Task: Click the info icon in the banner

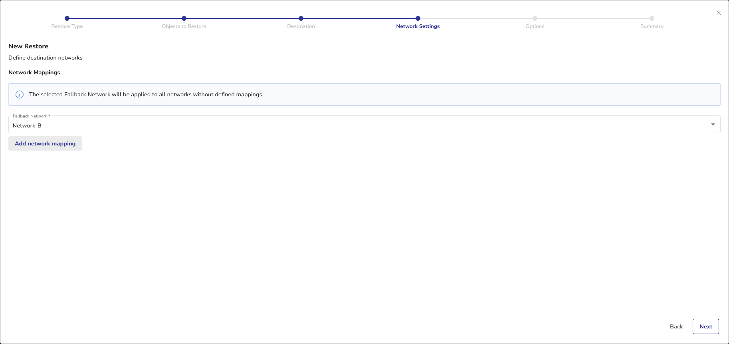Action: click(x=20, y=95)
